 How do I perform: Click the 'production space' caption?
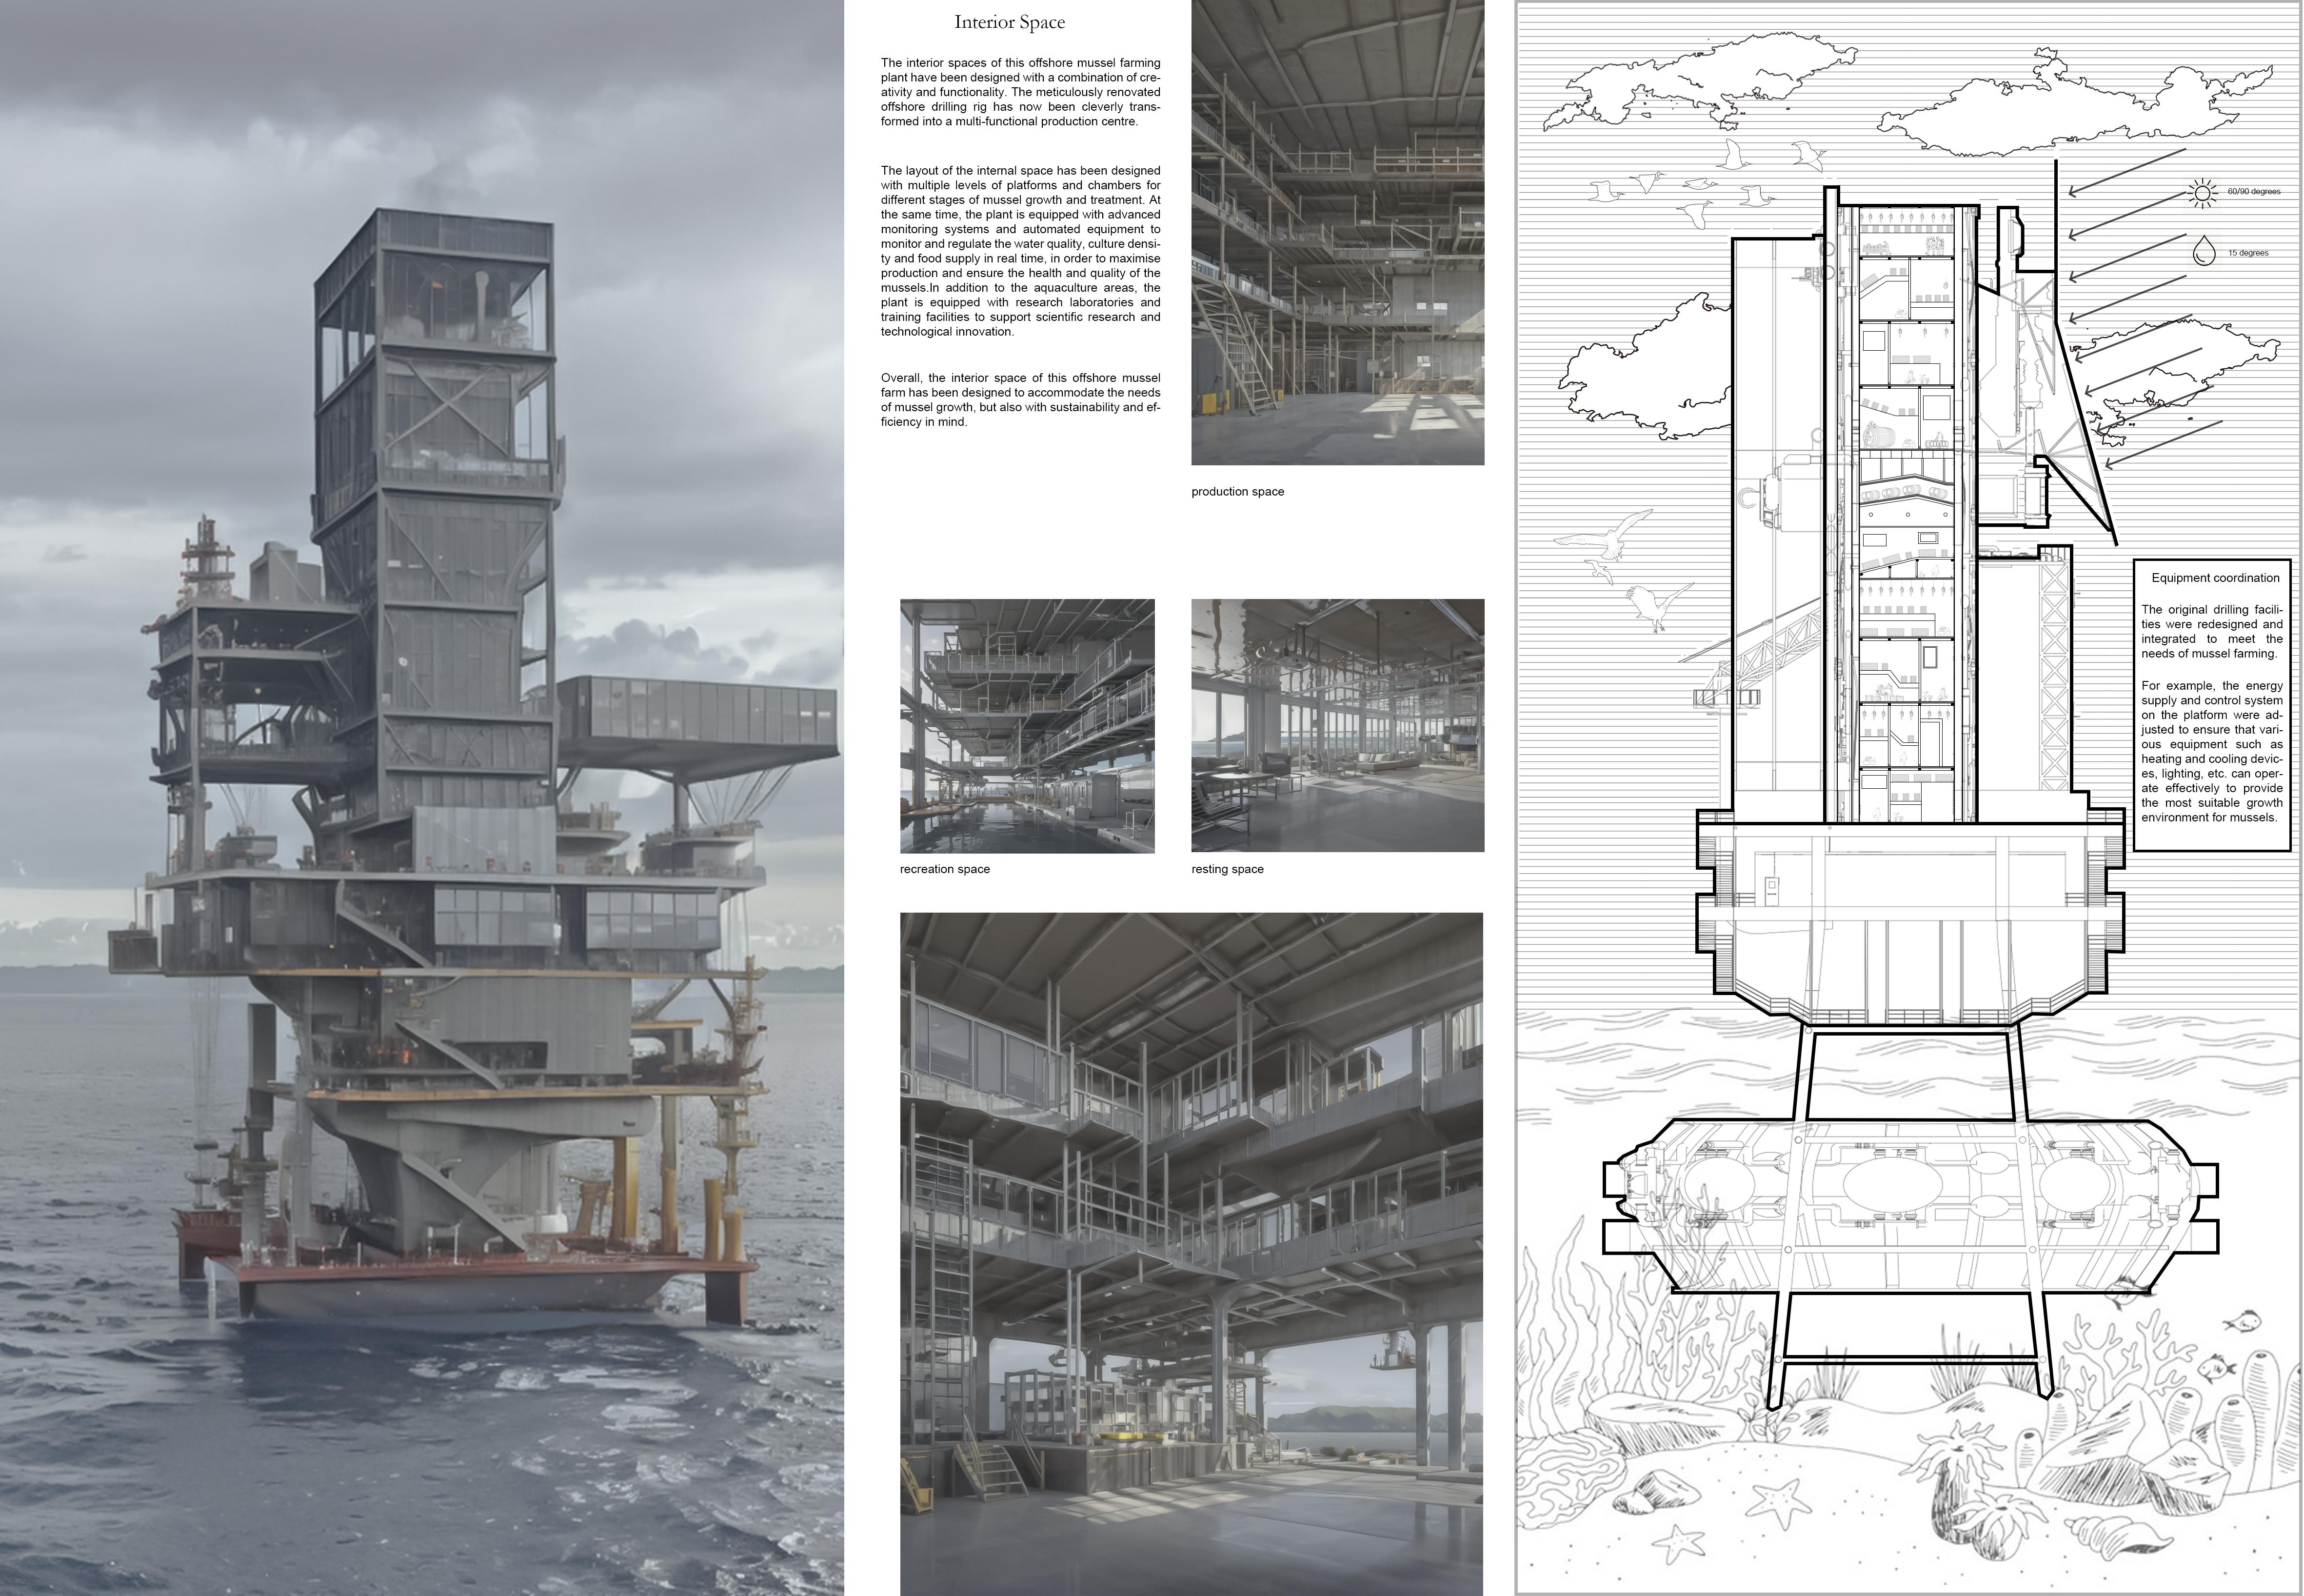pyautogui.click(x=1237, y=492)
